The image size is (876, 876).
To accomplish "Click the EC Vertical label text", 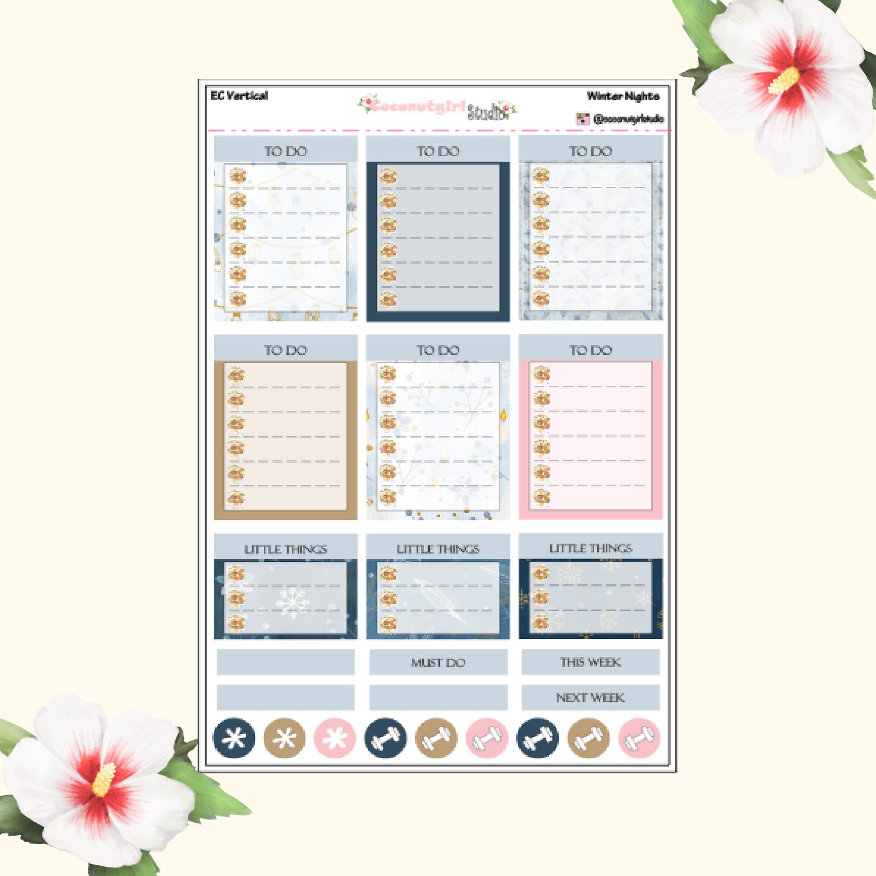I will pos(239,96).
